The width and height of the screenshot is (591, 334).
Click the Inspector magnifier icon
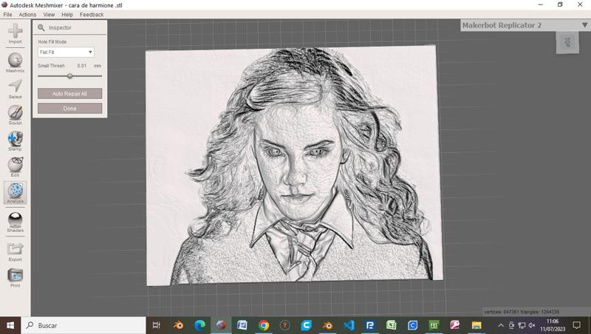41,27
